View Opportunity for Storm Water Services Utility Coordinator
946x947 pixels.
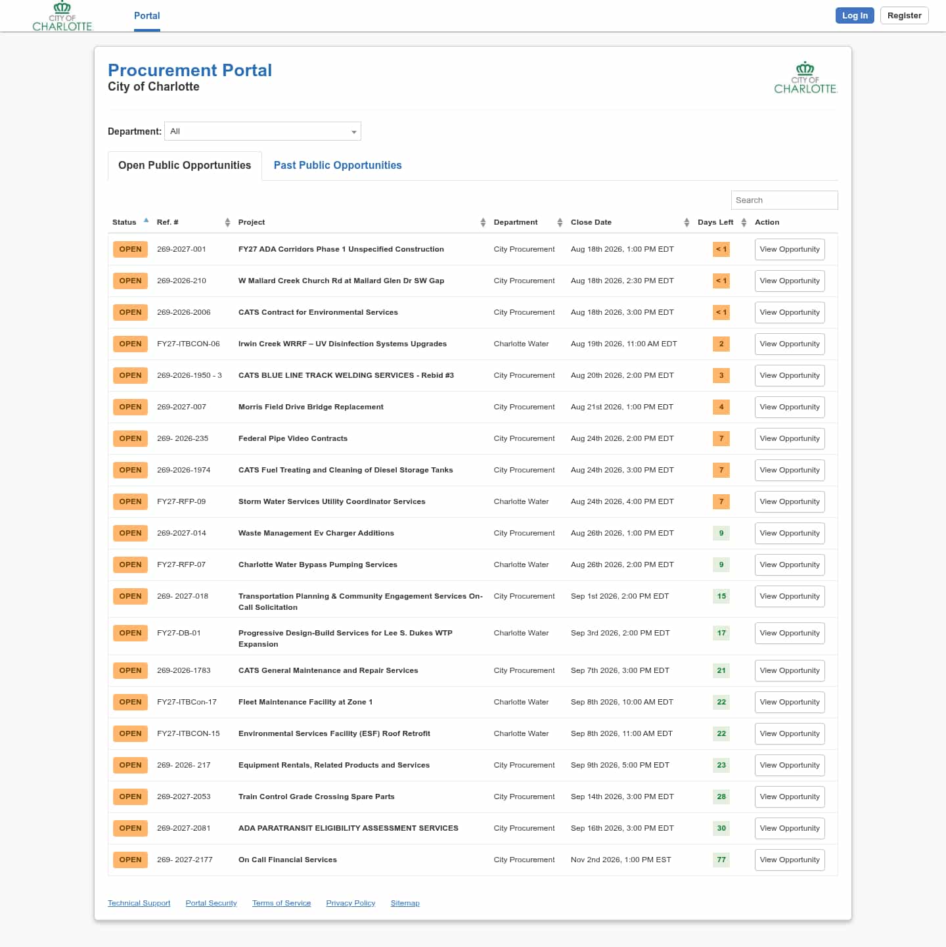(x=790, y=502)
